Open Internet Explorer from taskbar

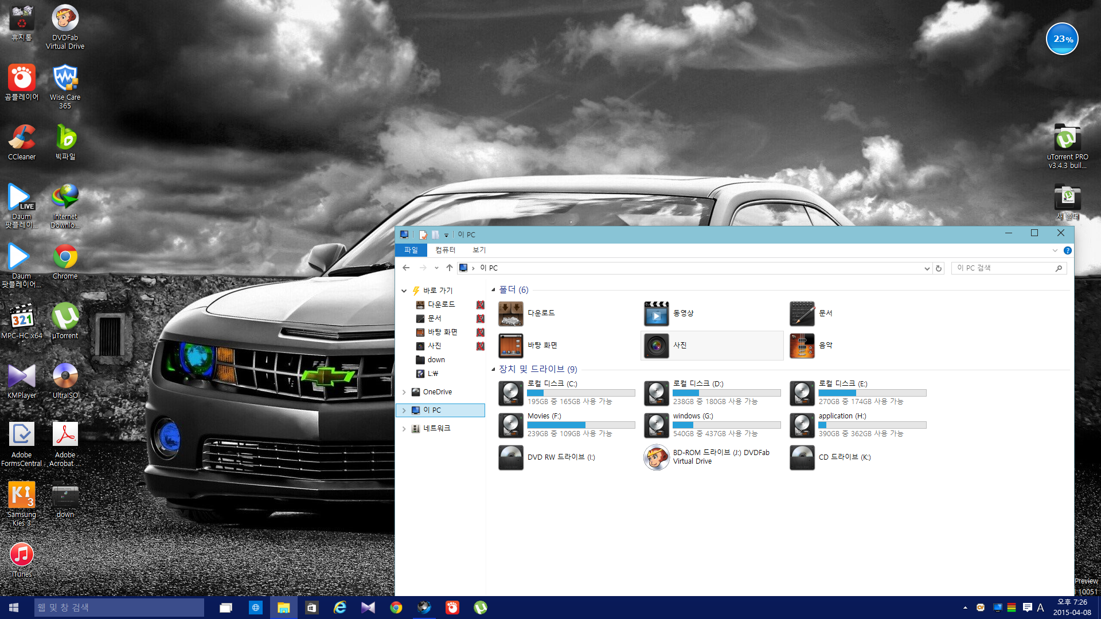coord(339,608)
